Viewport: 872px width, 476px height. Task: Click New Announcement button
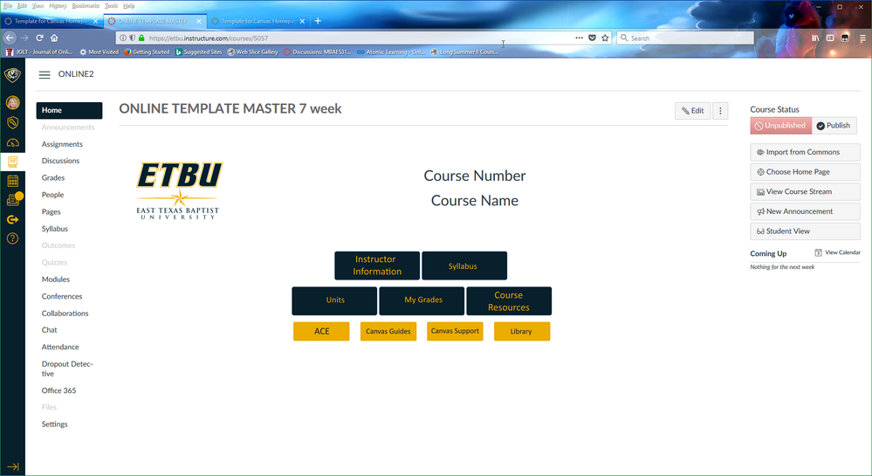(805, 211)
